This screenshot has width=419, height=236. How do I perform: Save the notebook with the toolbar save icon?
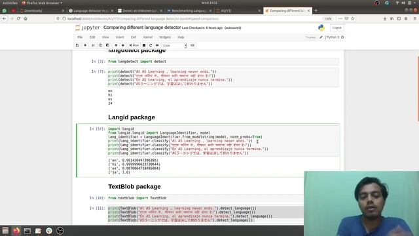tap(77, 45)
